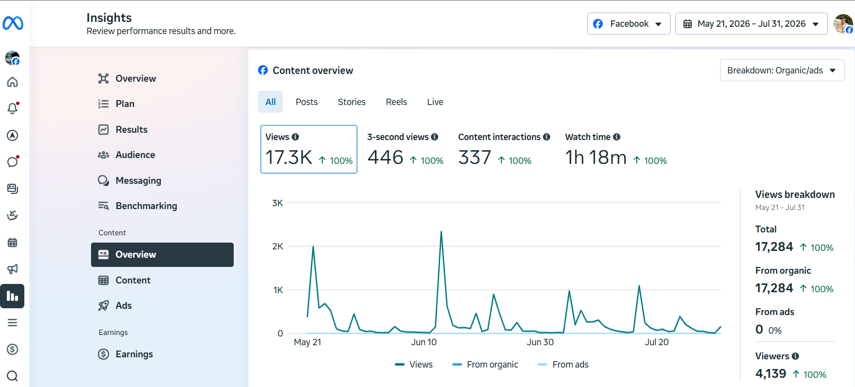Select the highlighted Content Overview item

tap(162, 255)
